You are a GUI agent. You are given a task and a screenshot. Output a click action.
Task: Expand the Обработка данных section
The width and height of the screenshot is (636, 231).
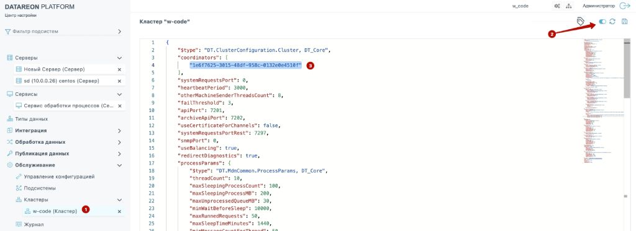[119, 142]
